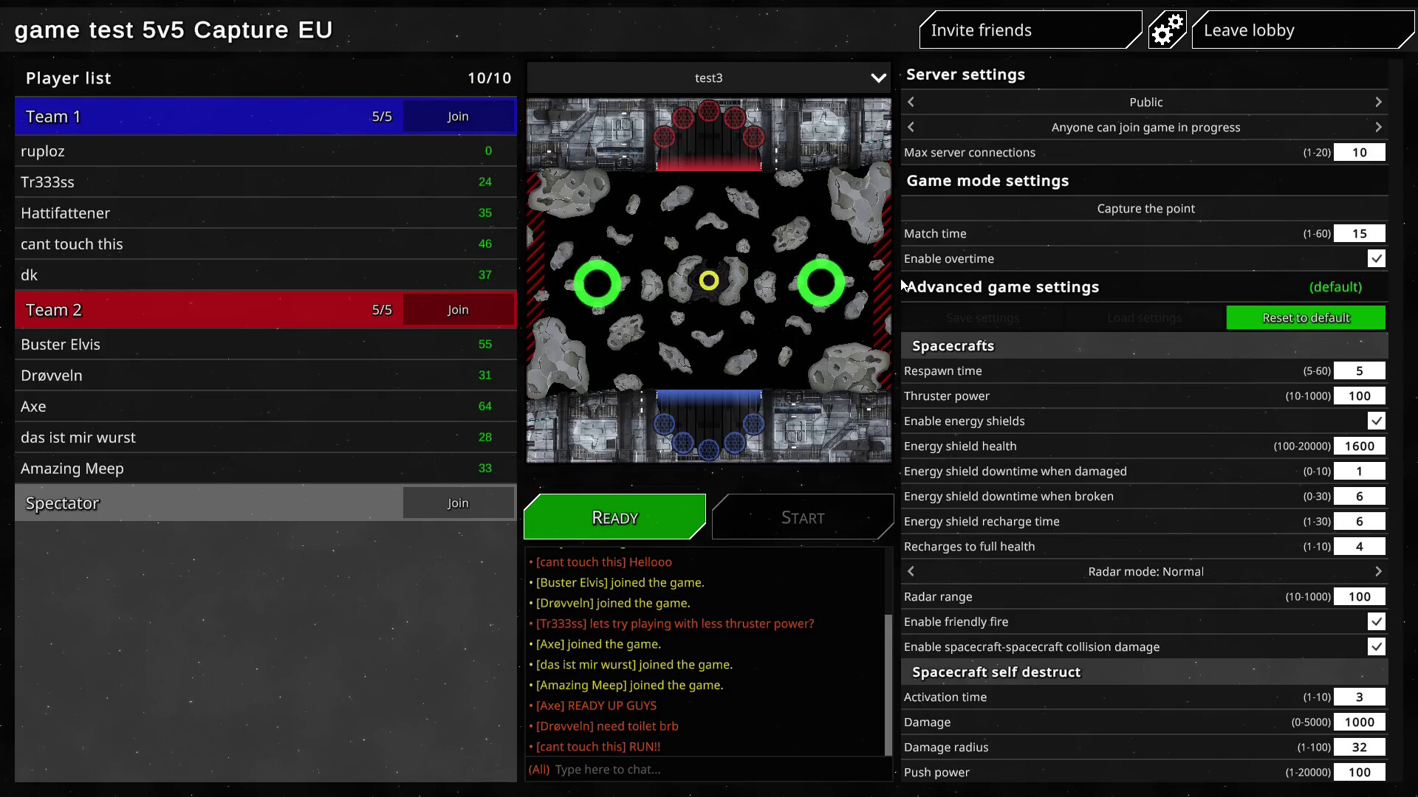
Task: Join Team 2 as a player
Action: pyautogui.click(x=458, y=309)
